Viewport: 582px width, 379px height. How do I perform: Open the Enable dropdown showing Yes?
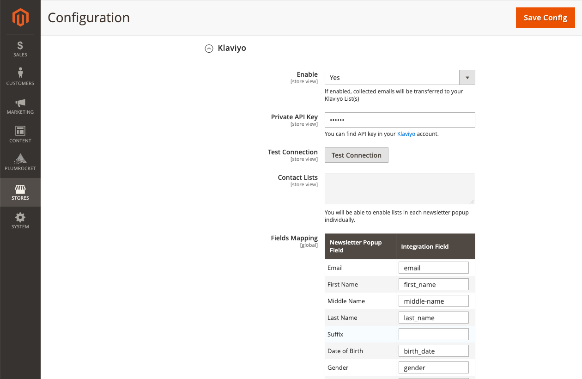[x=393, y=77]
